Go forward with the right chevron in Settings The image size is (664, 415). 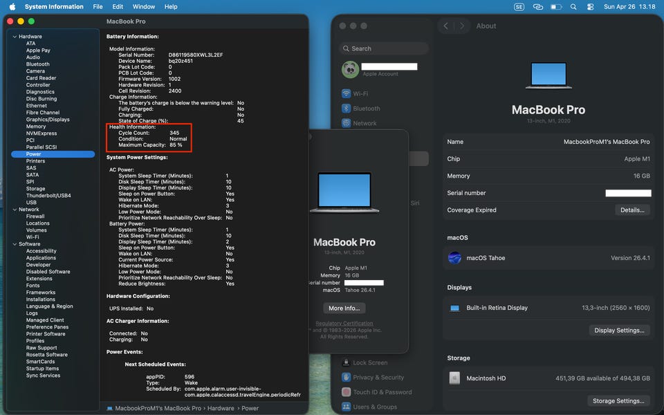[462, 26]
